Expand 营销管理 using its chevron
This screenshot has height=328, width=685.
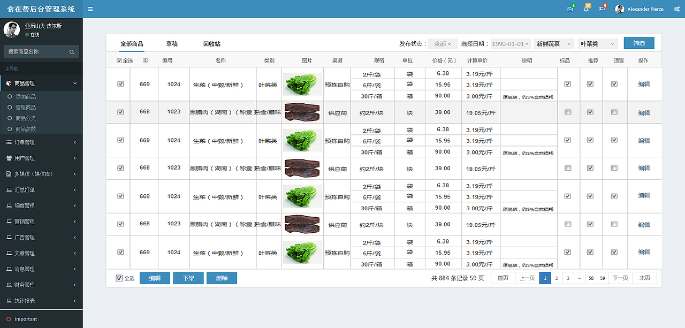point(75,222)
